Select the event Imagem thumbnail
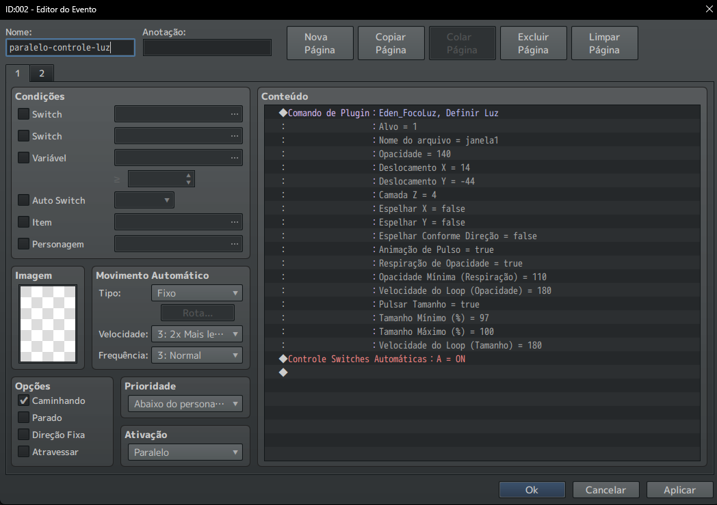This screenshot has width=717, height=505. pos(48,324)
